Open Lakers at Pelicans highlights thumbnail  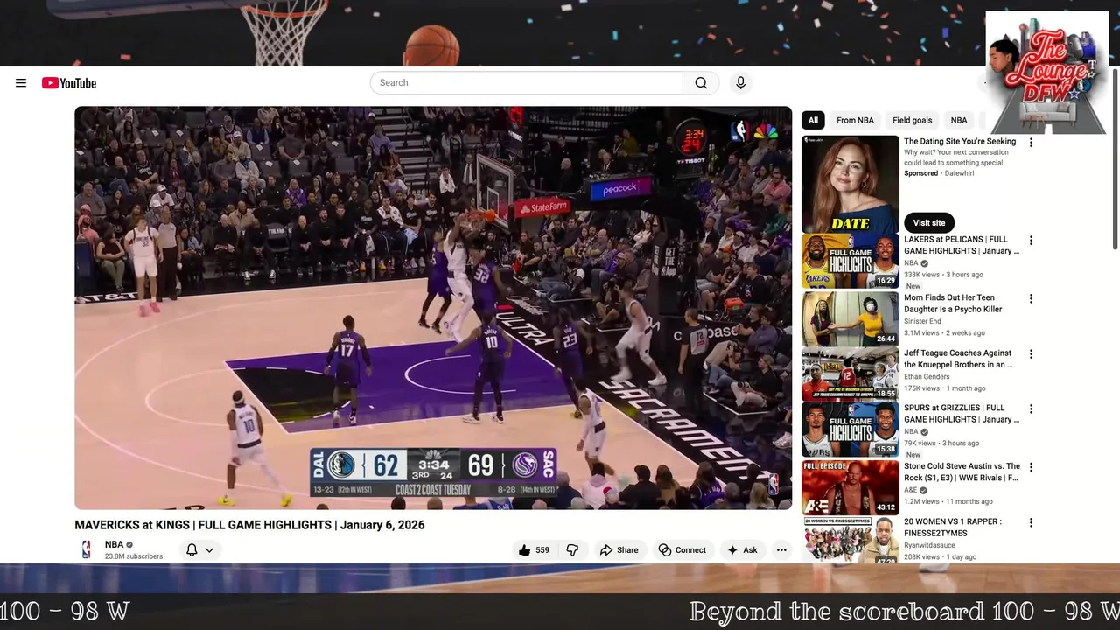(850, 261)
